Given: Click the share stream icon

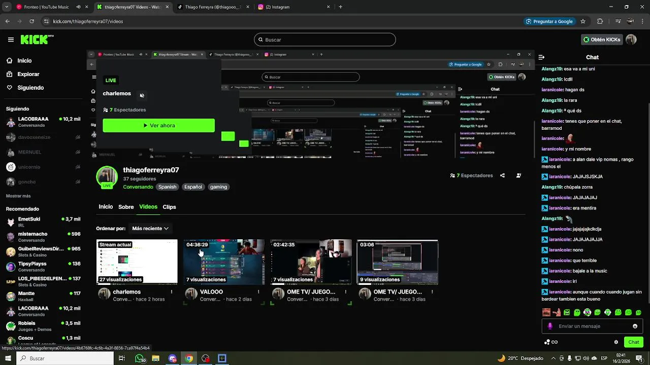Looking at the screenshot, I should pyautogui.click(x=502, y=175).
